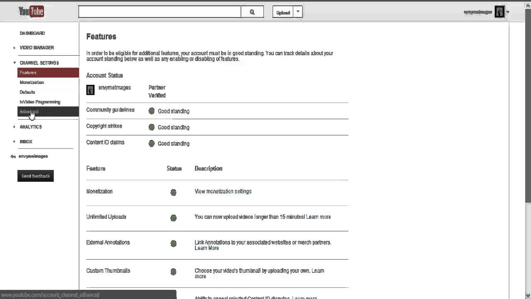Click the envymeimages sidebar link
Image resolution: width=531 pixels, height=299 pixels.
[x=33, y=157]
